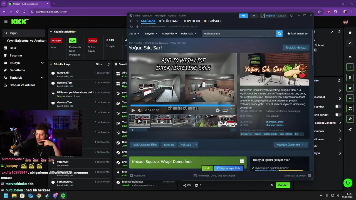This screenshot has height=200, width=356.
Task: Go back in Steam navigation
Action: pos(131,21)
